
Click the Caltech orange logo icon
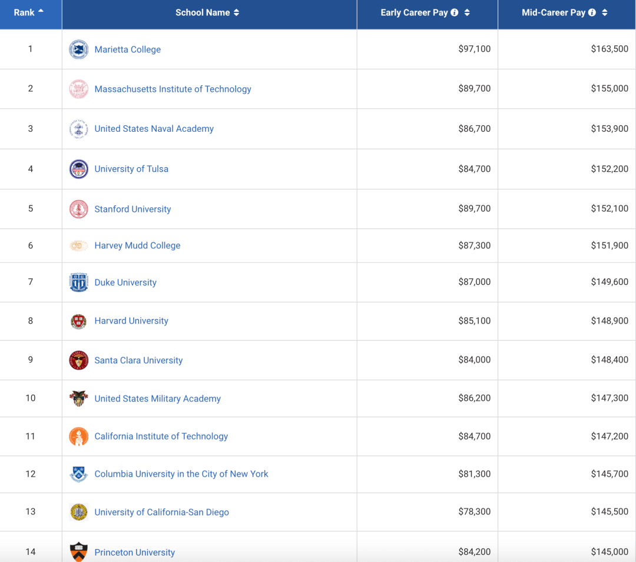tap(79, 437)
